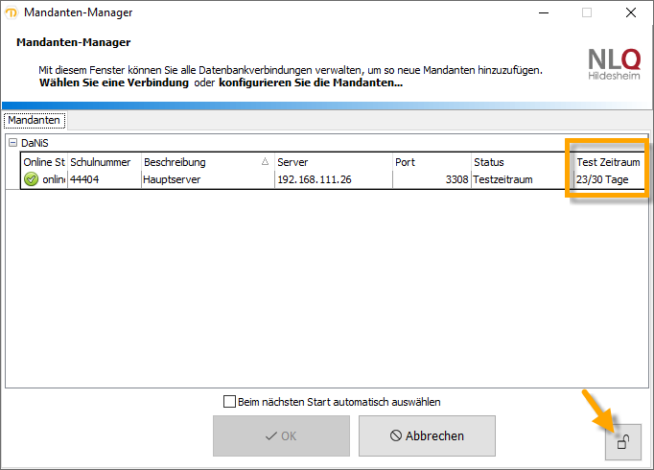The height and width of the screenshot is (470, 654).
Task: Collapse the DaNiS group
Action: [12, 142]
